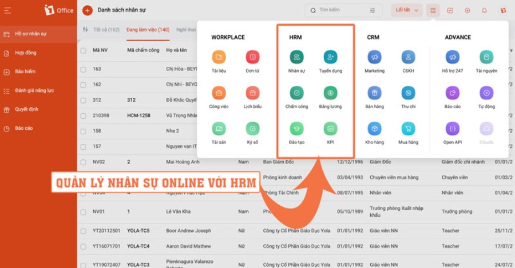Open search filter options in search bar
This screenshot has height=268, width=515.
[x=373, y=10]
